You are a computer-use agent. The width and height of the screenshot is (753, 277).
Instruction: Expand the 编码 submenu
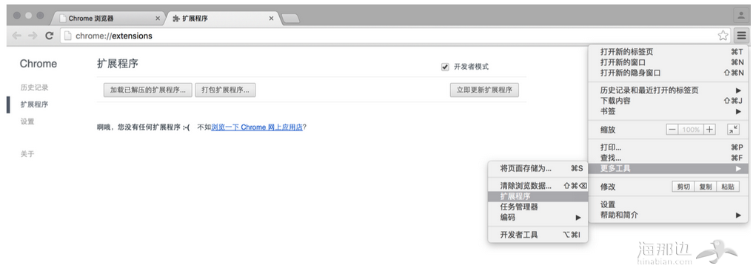coord(538,218)
